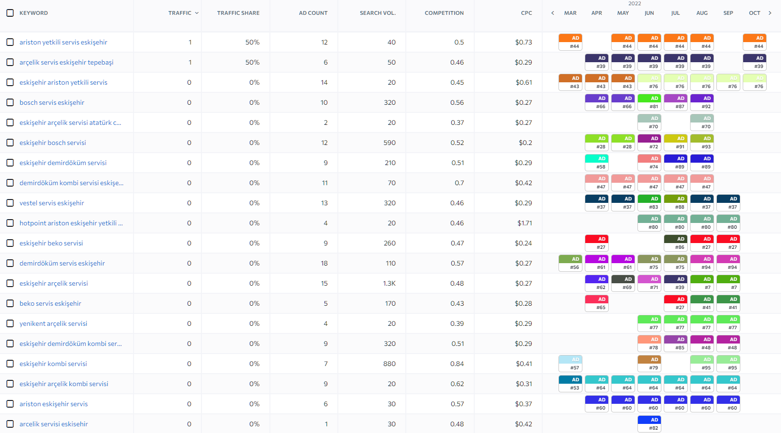This screenshot has width=781, height=433.
Task: Open the #86 ad badge for eskişehir beko servisi
Action: pos(676,243)
